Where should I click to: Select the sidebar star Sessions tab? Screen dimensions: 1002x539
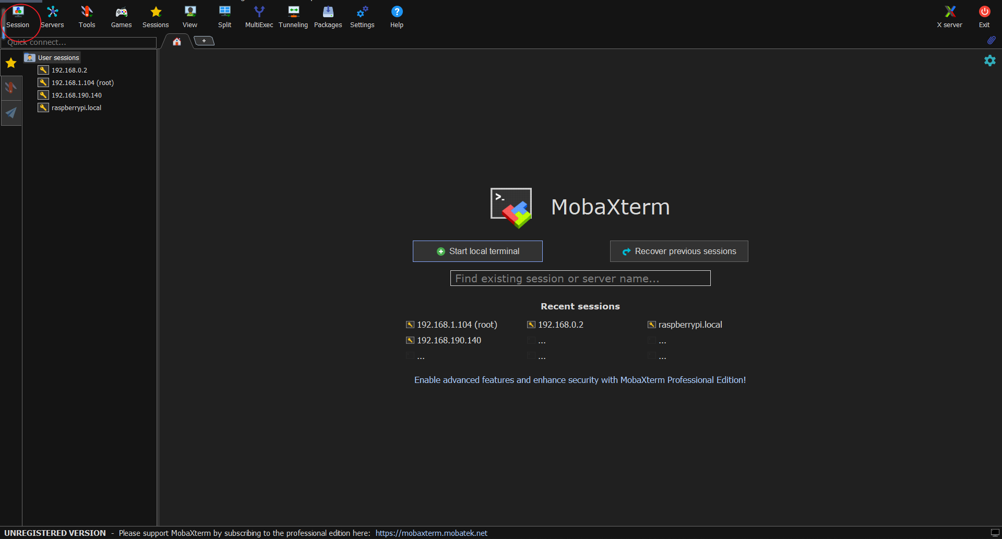tap(11, 63)
